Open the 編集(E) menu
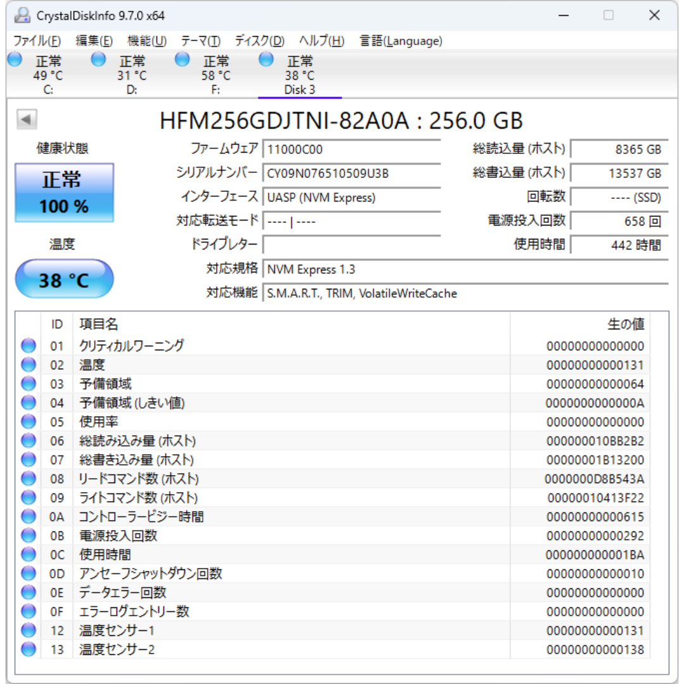The height and width of the screenshot is (684, 684). click(x=94, y=41)
